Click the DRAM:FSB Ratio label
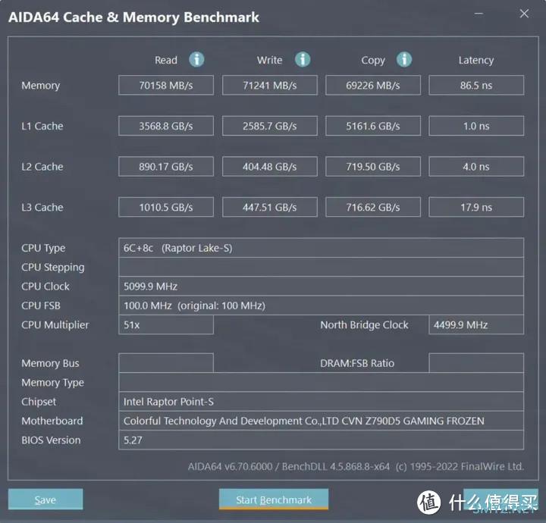Screen dimensions: 546x523 tap(357, 363)
